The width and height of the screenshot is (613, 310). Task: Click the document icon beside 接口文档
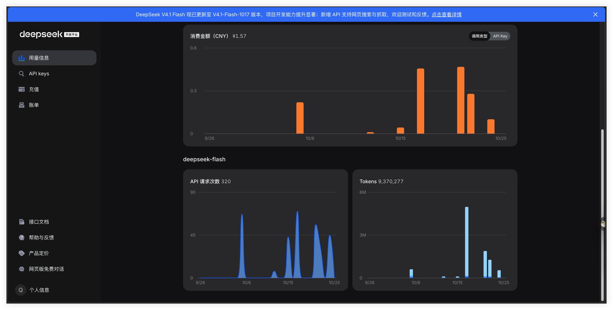point(22,222)
